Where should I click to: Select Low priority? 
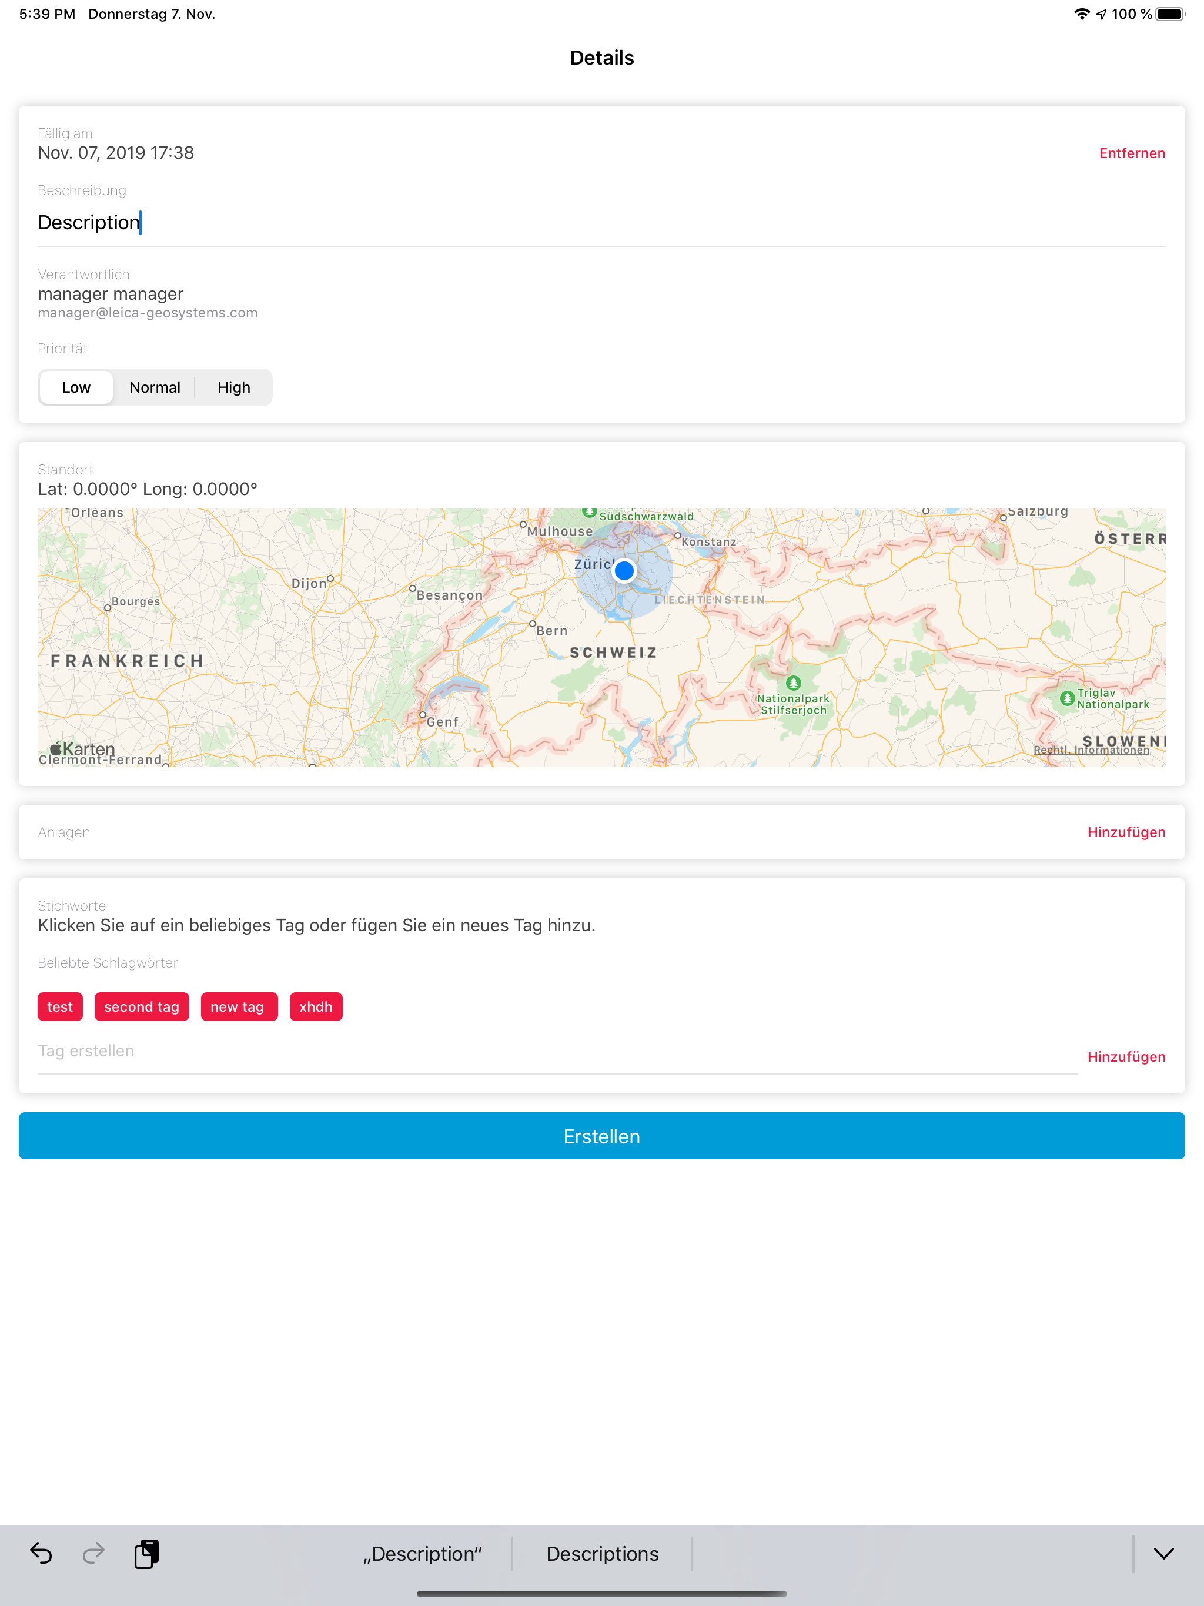[x=76, y=387]
